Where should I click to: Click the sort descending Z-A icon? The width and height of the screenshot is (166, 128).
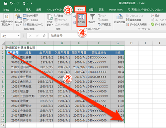click(x=75, y=23)
